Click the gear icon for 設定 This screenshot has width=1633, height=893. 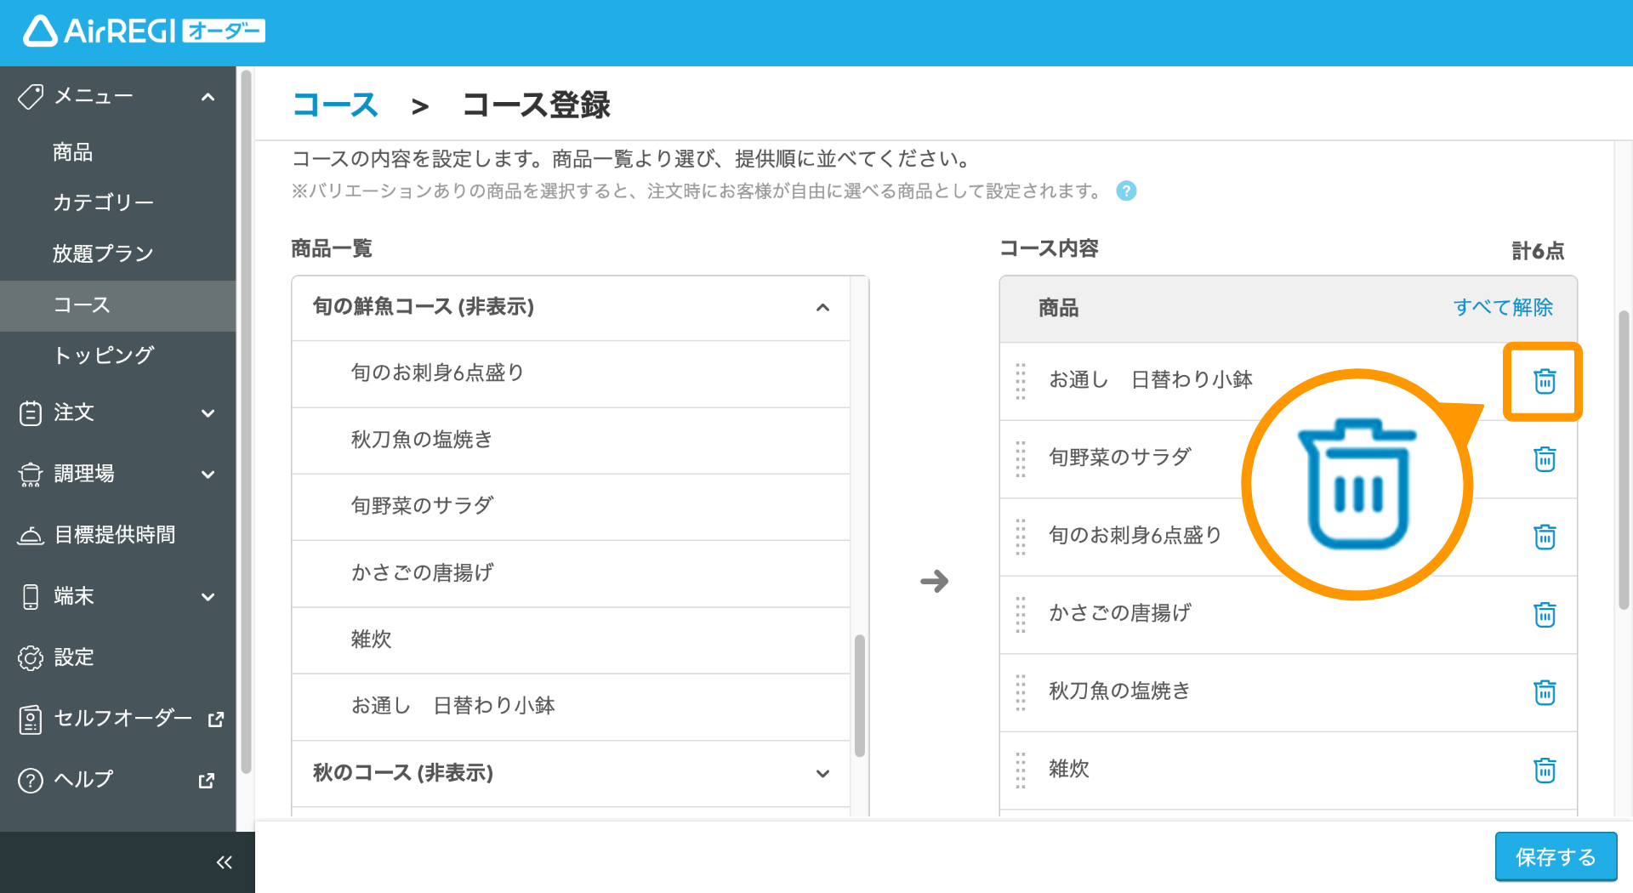point(31,657)
